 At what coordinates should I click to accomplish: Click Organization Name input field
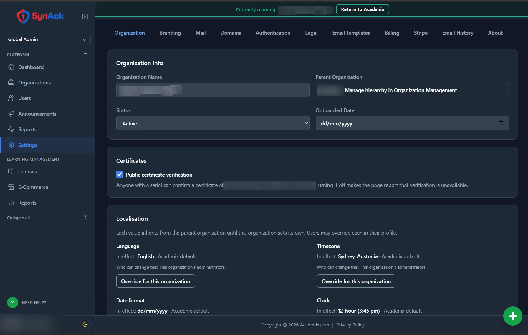[213, 90]
